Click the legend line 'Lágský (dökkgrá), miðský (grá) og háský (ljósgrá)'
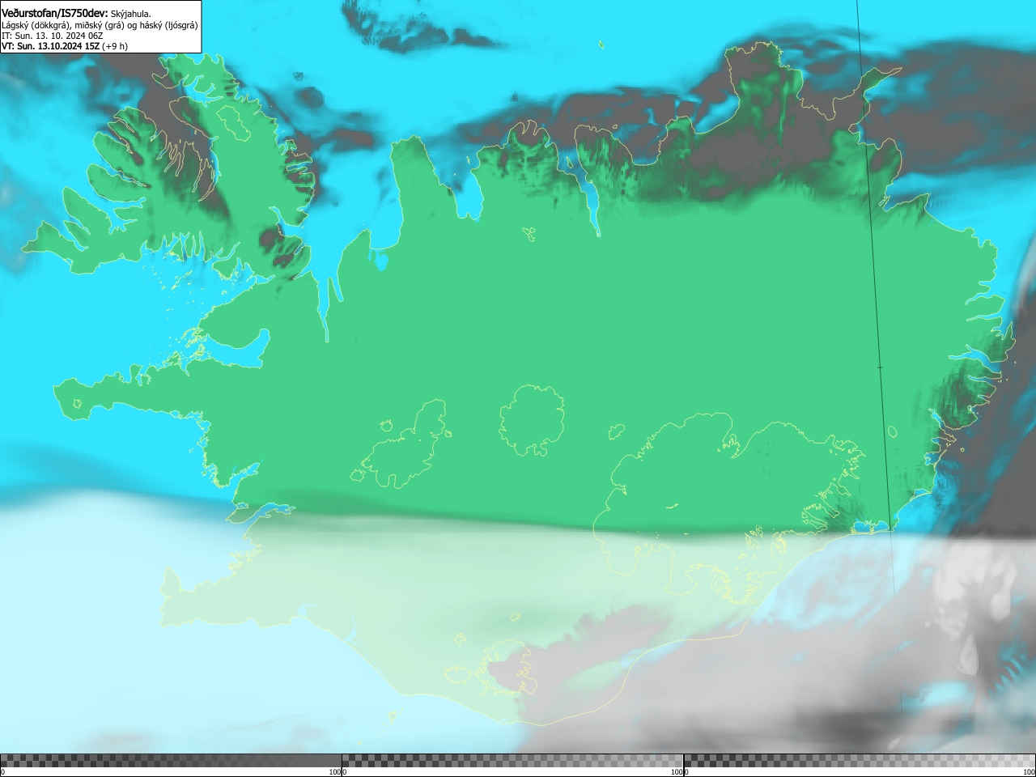The width and height of the screenshot is (1036, 777). pyautogui.click(x=100, y=25)
